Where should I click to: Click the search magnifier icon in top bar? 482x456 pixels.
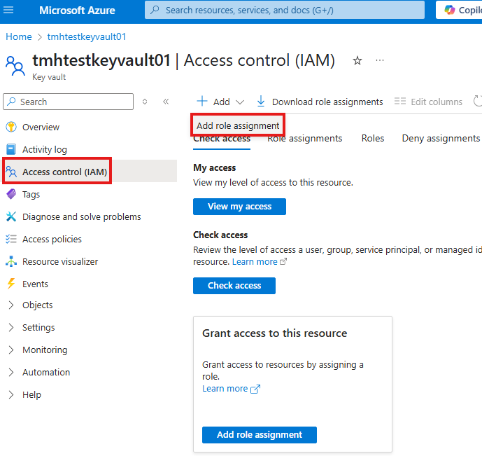(155, 10)
